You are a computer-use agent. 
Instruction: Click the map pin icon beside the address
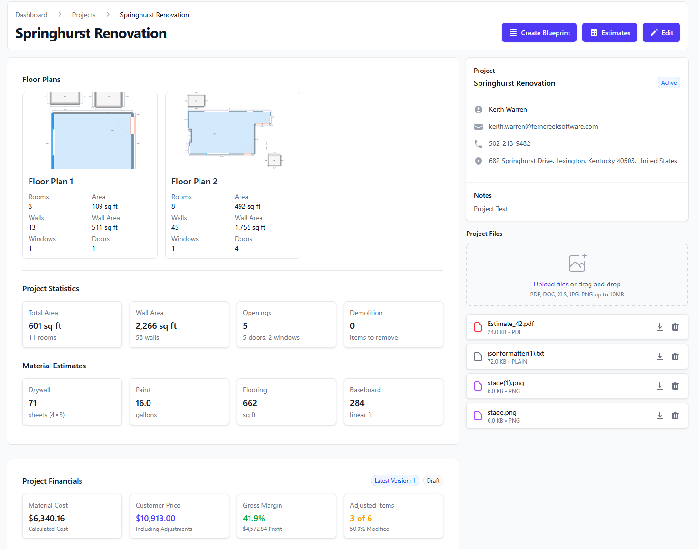[479, 161]
